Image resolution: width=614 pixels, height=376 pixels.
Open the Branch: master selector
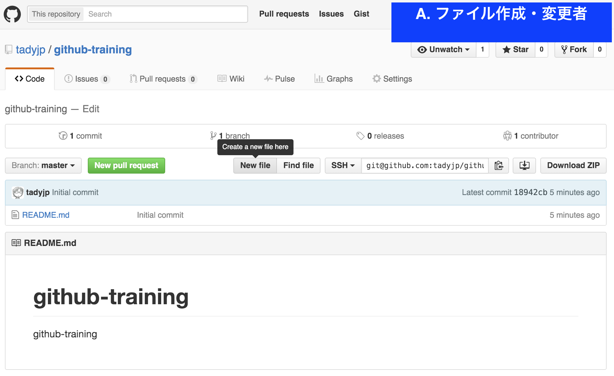click(x=43, y=166)
